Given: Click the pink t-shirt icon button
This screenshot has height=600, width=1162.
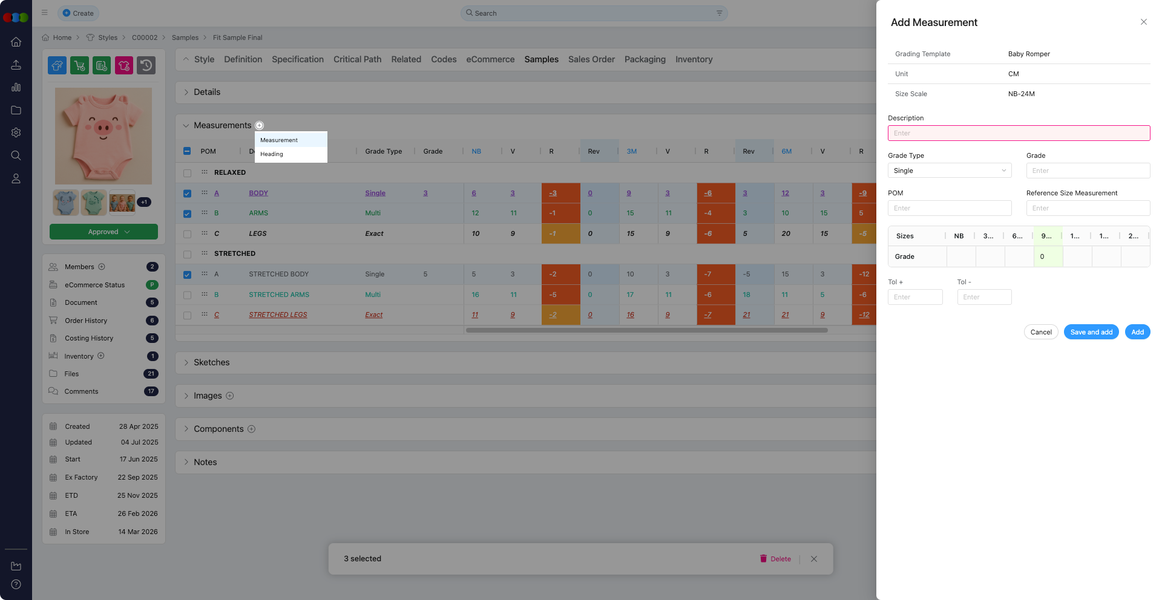Looking at the screenshot, I should pos(124,65).
